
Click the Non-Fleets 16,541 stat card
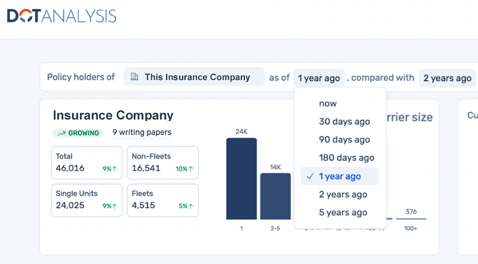point(162,163)
